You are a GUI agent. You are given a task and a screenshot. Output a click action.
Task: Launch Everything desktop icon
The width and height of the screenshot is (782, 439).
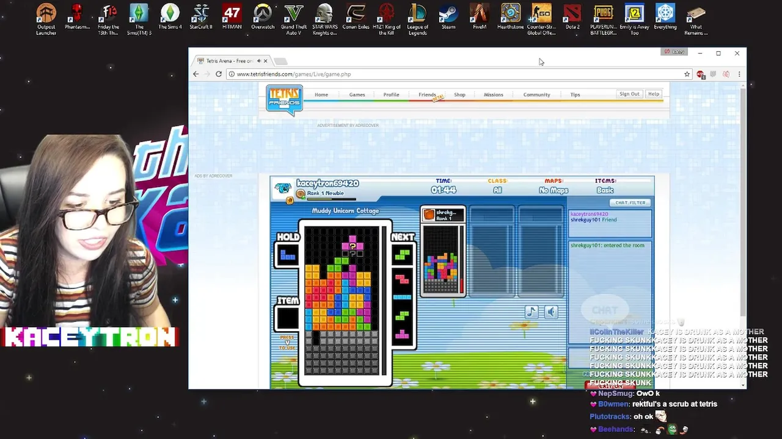pos(665,17)
